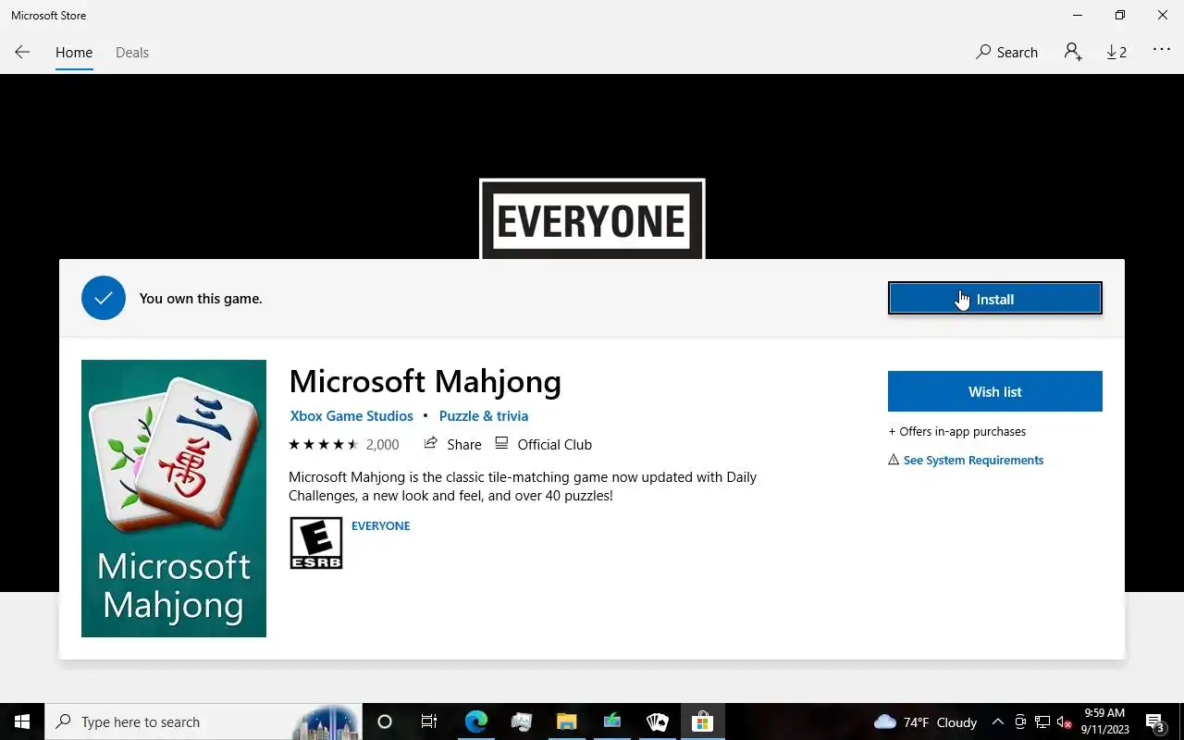Open the taskbar app left of File Explorer

pos(521,721)
